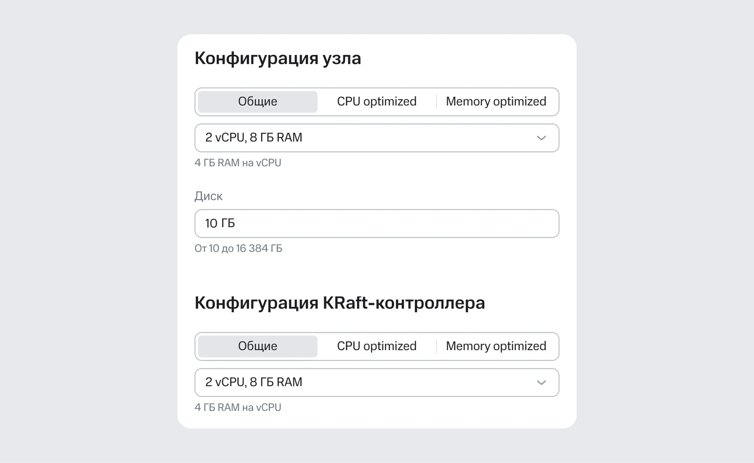The image size is (754, 463).
Task: Click the 'Диск' input field
Action: pyautogui.click(x=377, y=223)
